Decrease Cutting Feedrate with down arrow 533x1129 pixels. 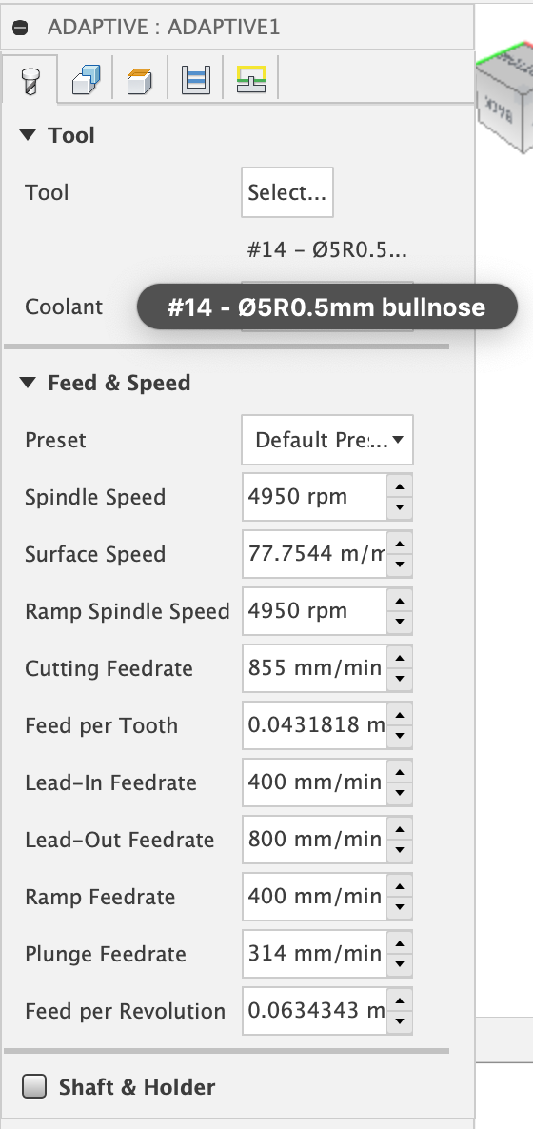[400, 680]
